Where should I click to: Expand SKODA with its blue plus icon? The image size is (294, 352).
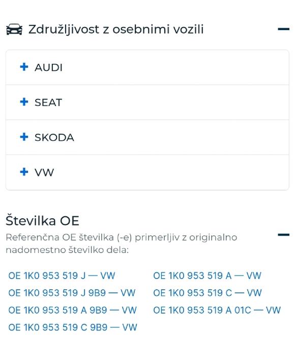pos(24,137)
